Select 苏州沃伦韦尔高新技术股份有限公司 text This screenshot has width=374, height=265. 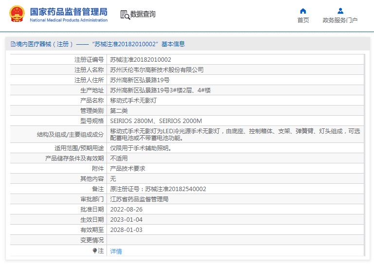coord(157,70)
